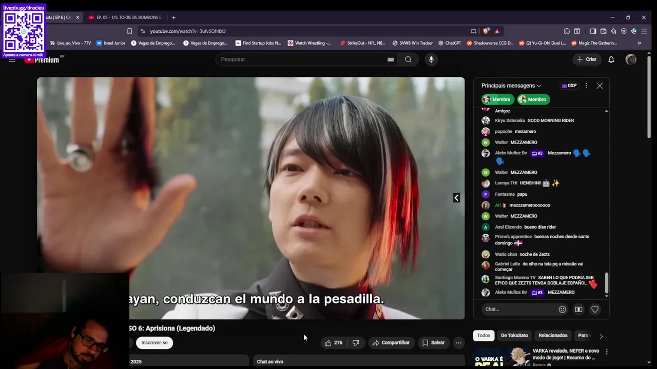Click the second Membro chip
The height and width of the screenshot is (369, 657).
click(533, 99)
